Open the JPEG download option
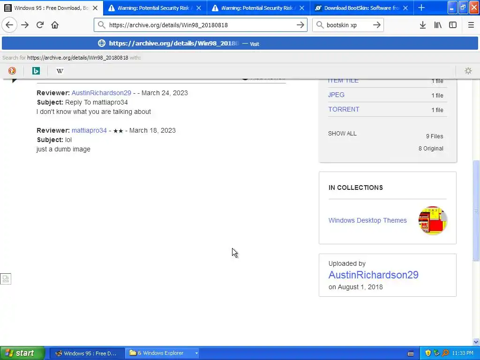Viewport: 480px width, 360px height. tap(336, 95)
